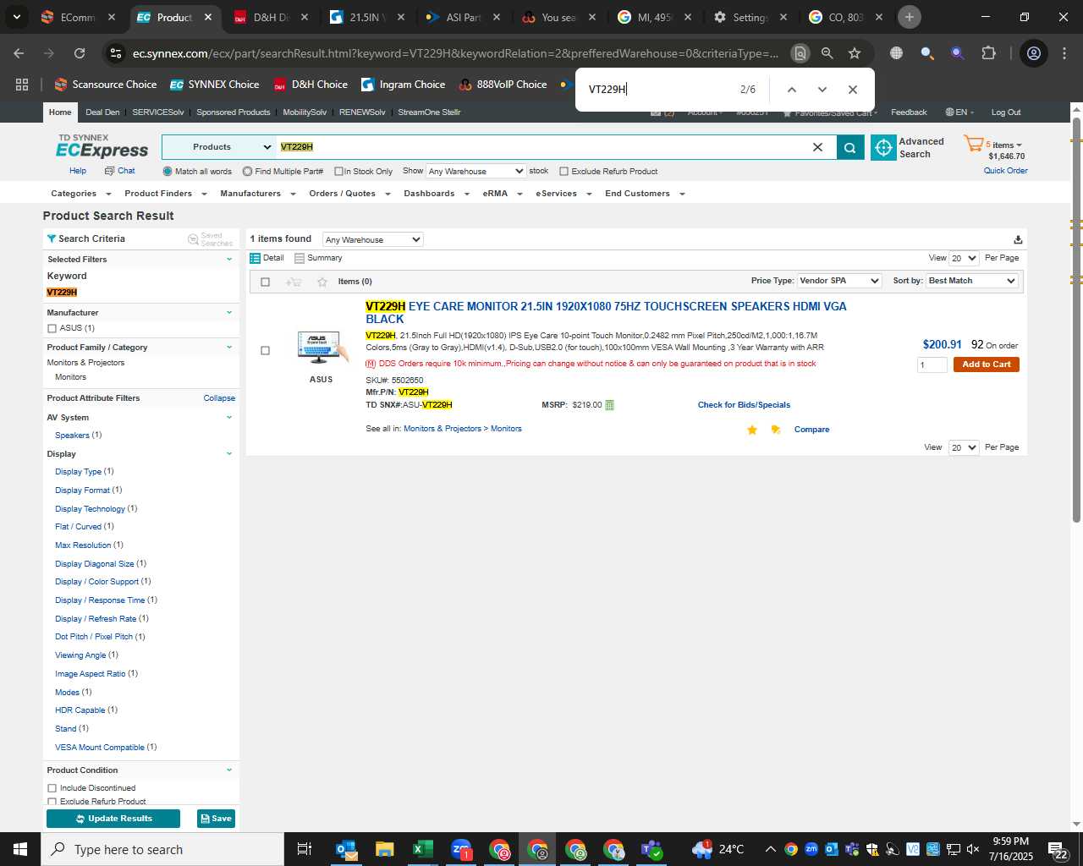Image resolution: width=1083 pixels, height=866 pixels.
Task: Open Excel from the taskbar
Action: (422, 849)
